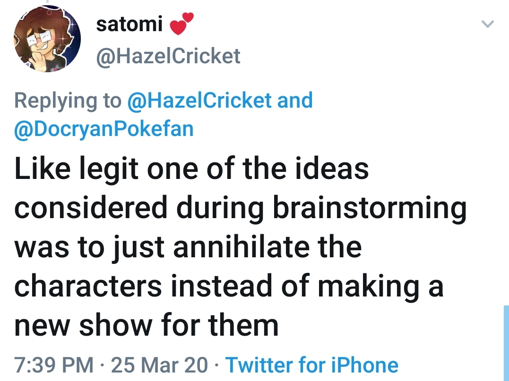The height and width of the screenshot is (381, 509).
Task: Open @HazelCricket in the Replying to line
Action: 200,100
